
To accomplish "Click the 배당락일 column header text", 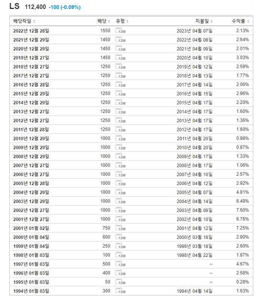I will [x=22, y=21].
